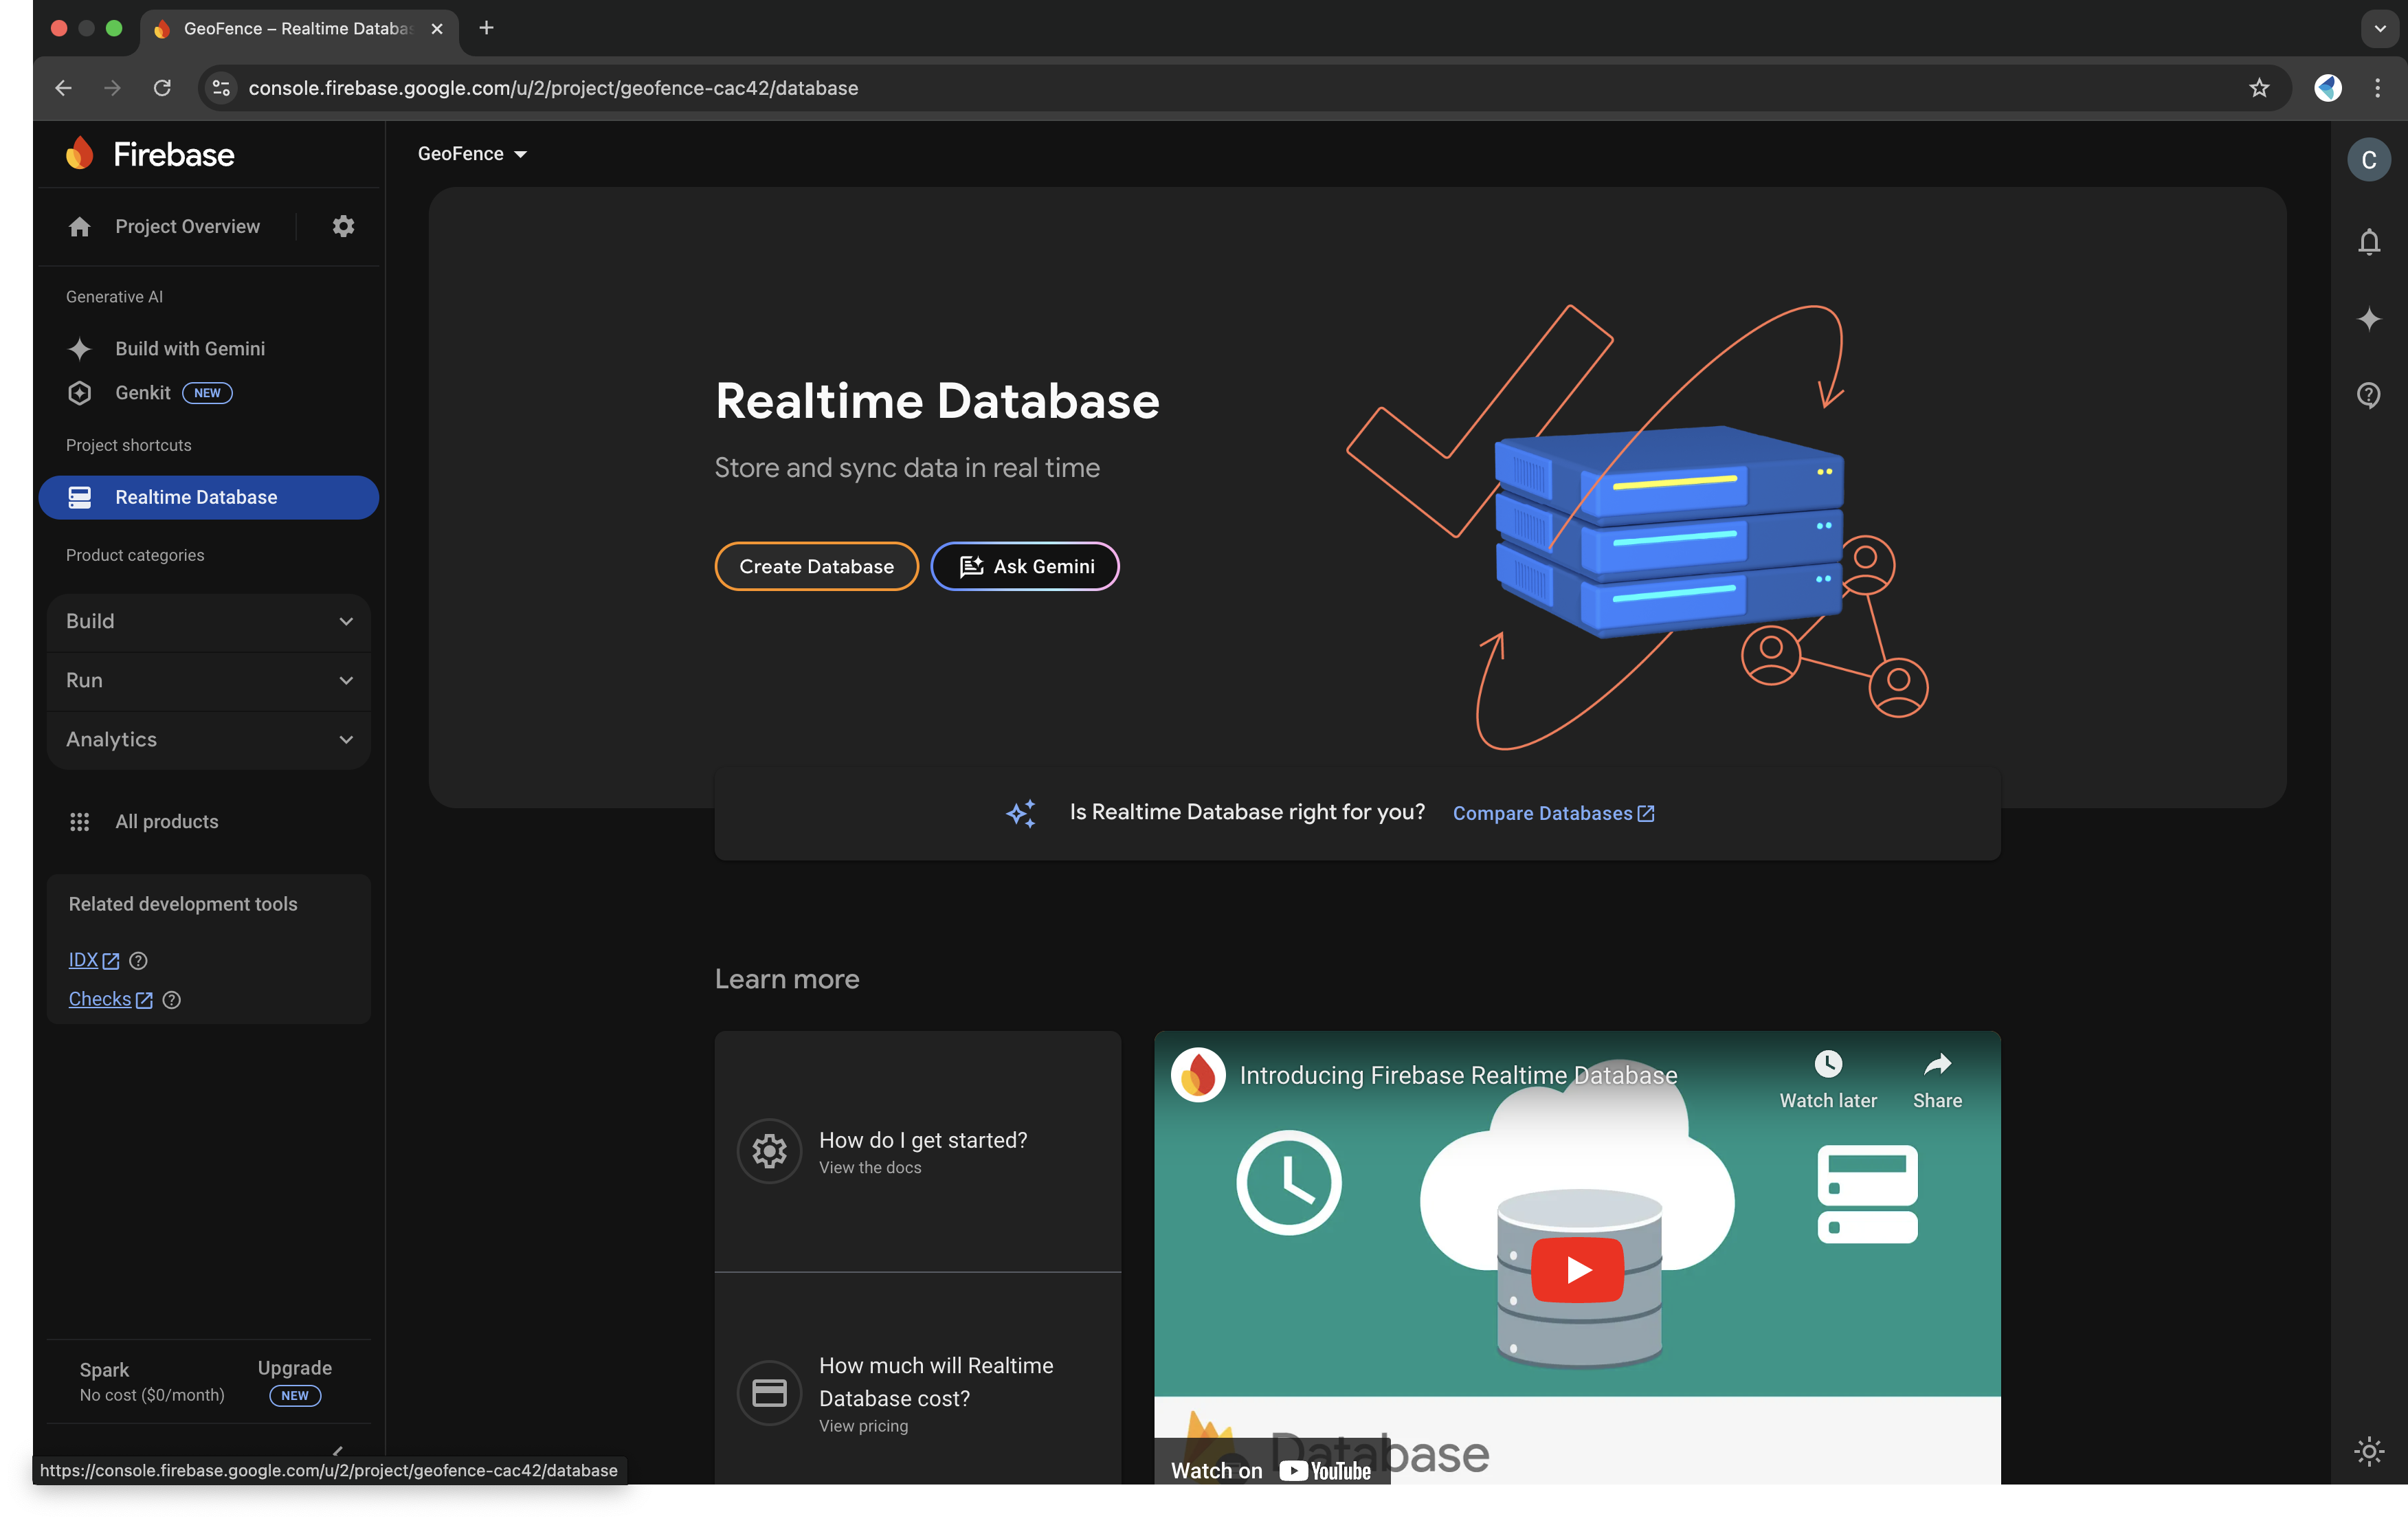Toggle light/dark theme sun icon

point(2368,1451)
